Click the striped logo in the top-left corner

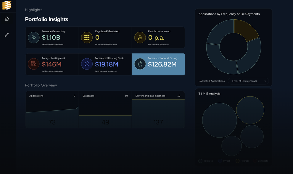tap(7, 5)
